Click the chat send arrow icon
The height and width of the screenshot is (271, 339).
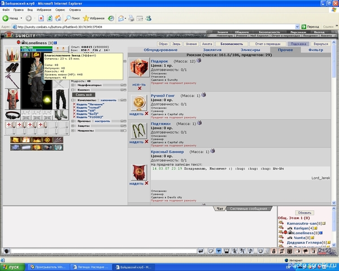[201, 251]
